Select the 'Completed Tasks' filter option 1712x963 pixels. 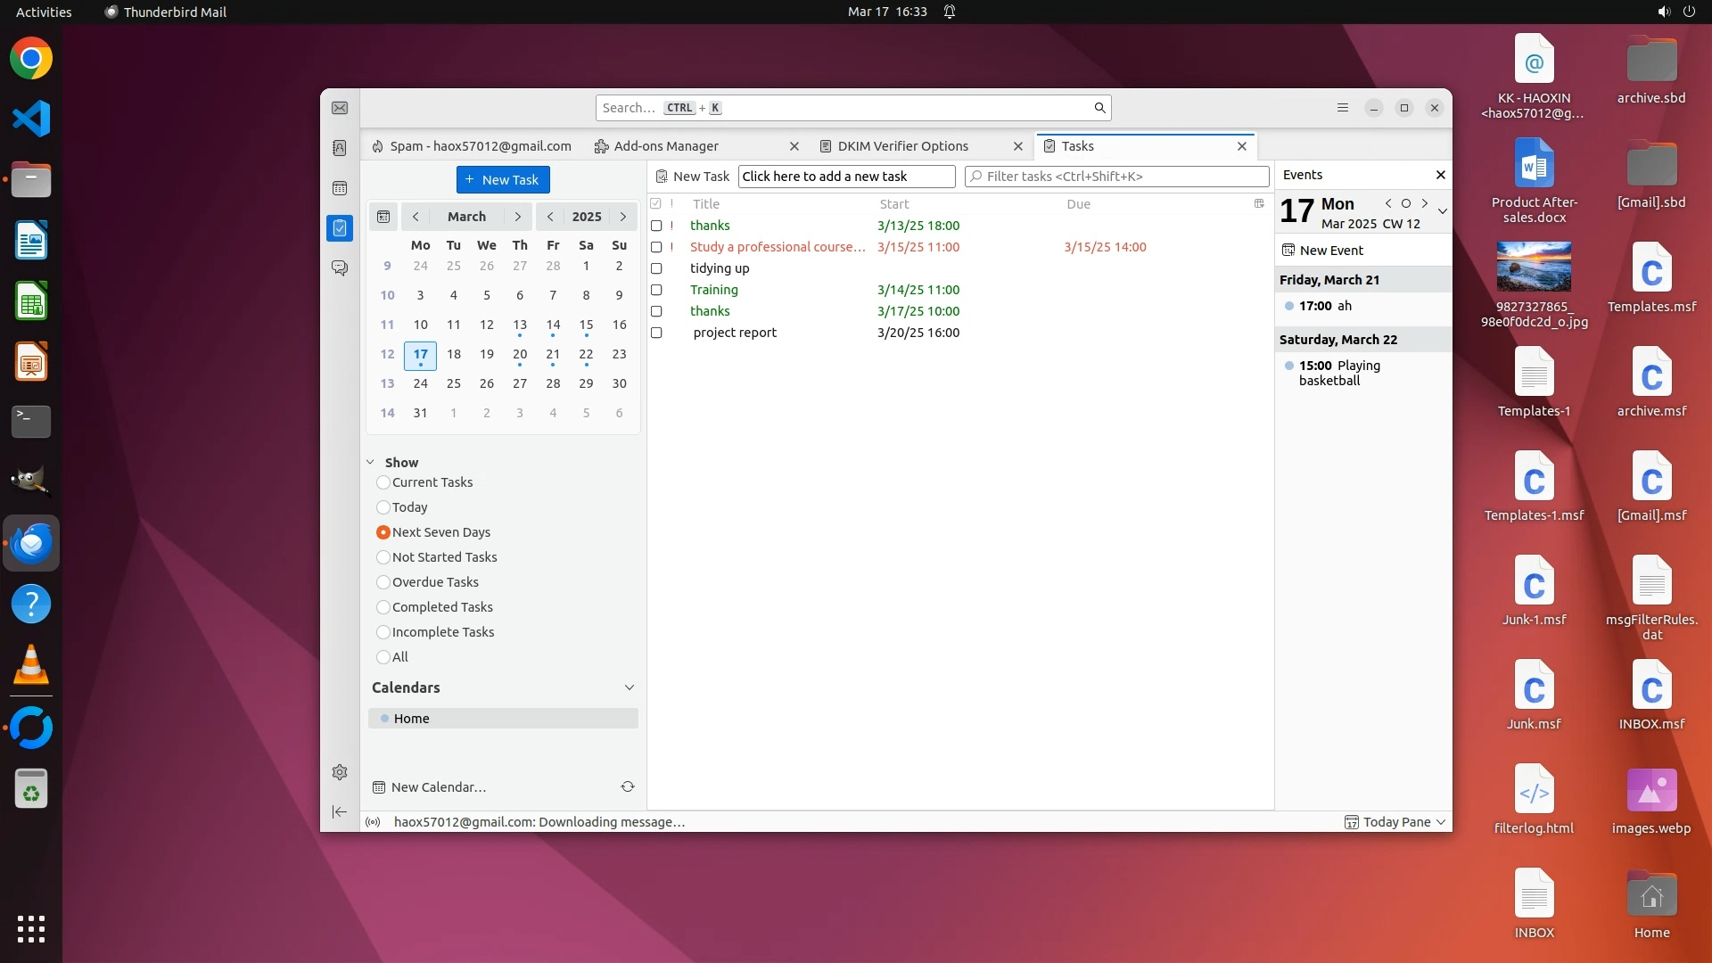383,607
